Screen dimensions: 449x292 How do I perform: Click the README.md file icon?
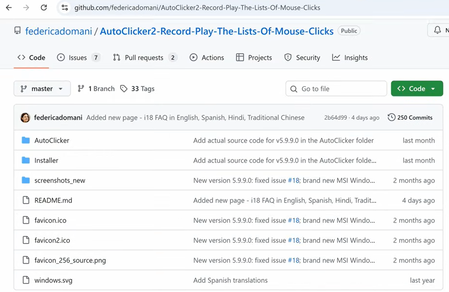click(26, 200)
